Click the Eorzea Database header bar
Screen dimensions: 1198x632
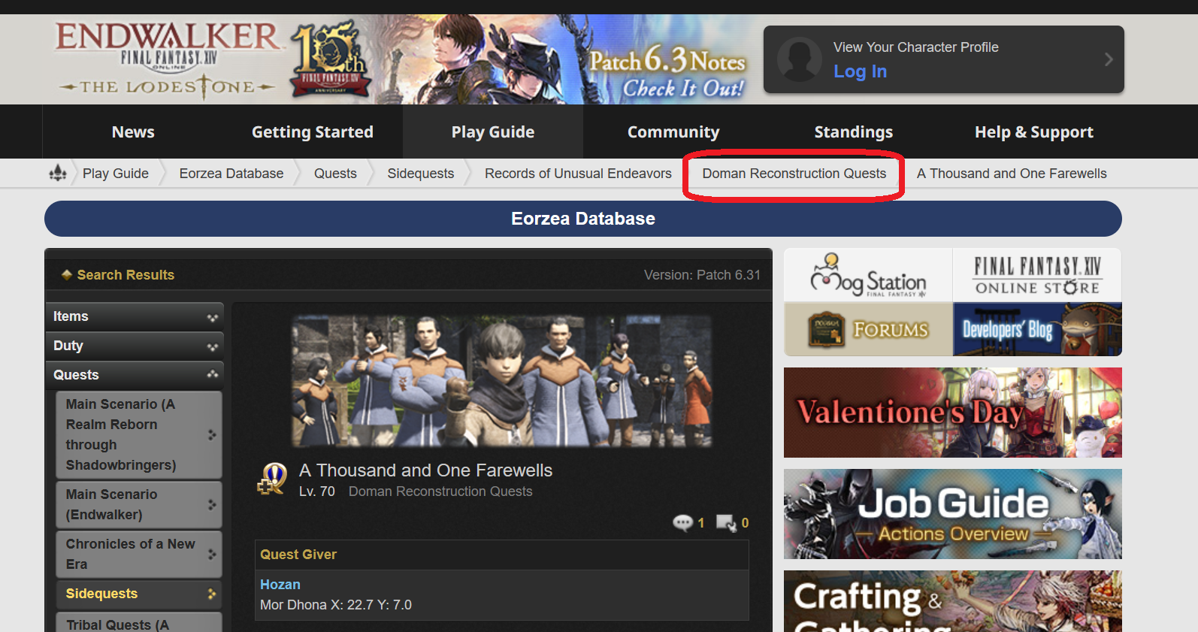[x=583, y=219]
